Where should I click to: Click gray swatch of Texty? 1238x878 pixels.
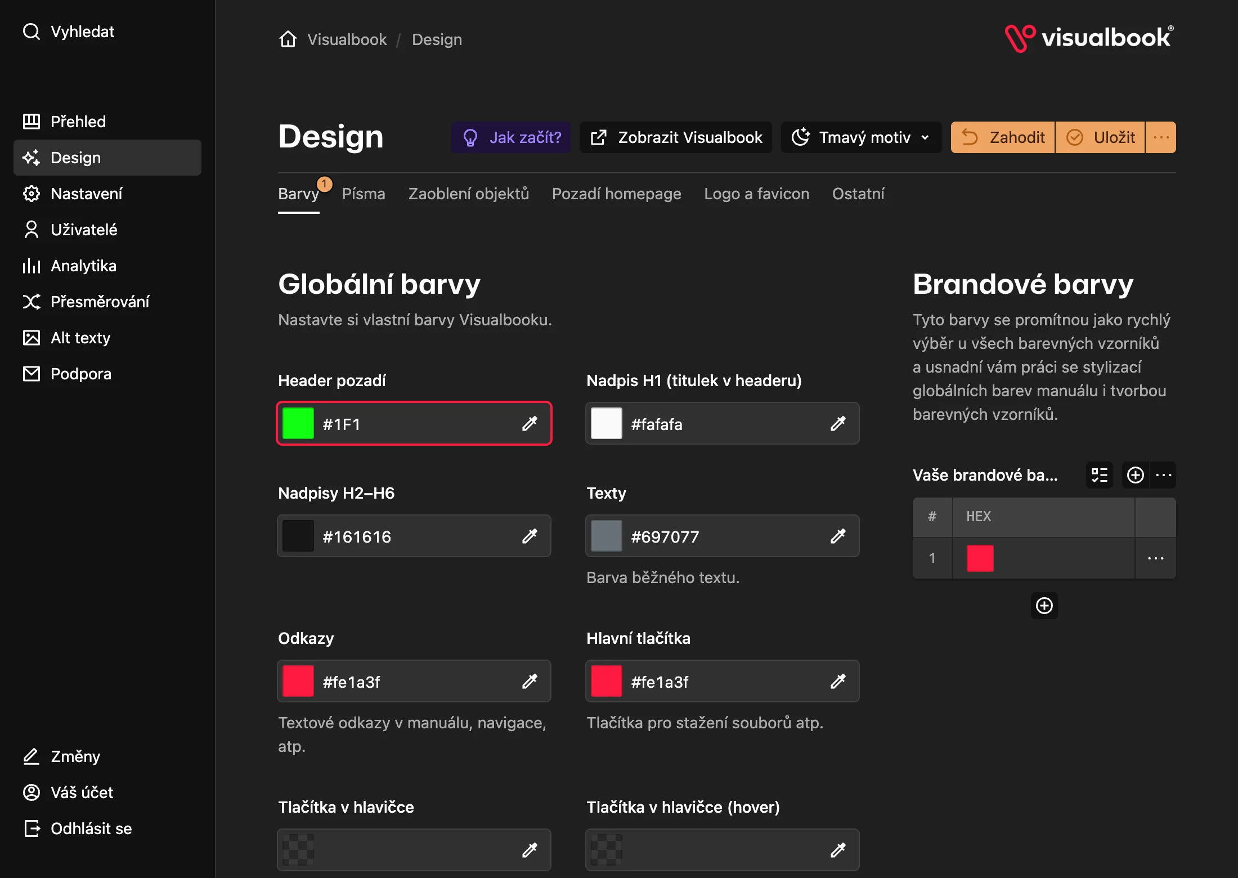(x=607, y=536)
